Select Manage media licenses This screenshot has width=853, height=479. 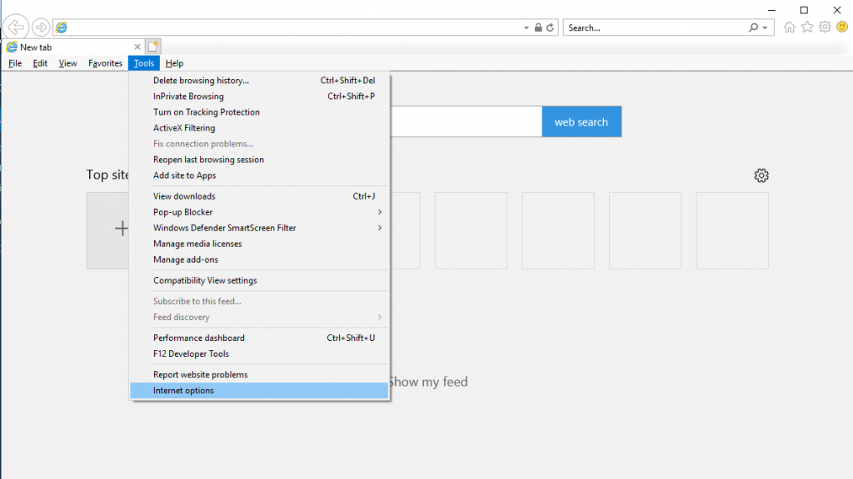(x=260, y=244)
